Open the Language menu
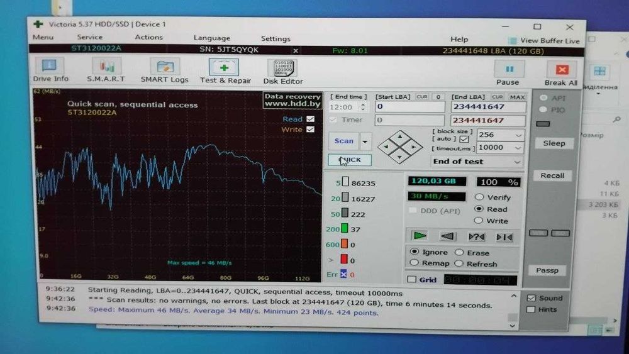The width and height of the screenshot is (629, 354). (212, 38)
